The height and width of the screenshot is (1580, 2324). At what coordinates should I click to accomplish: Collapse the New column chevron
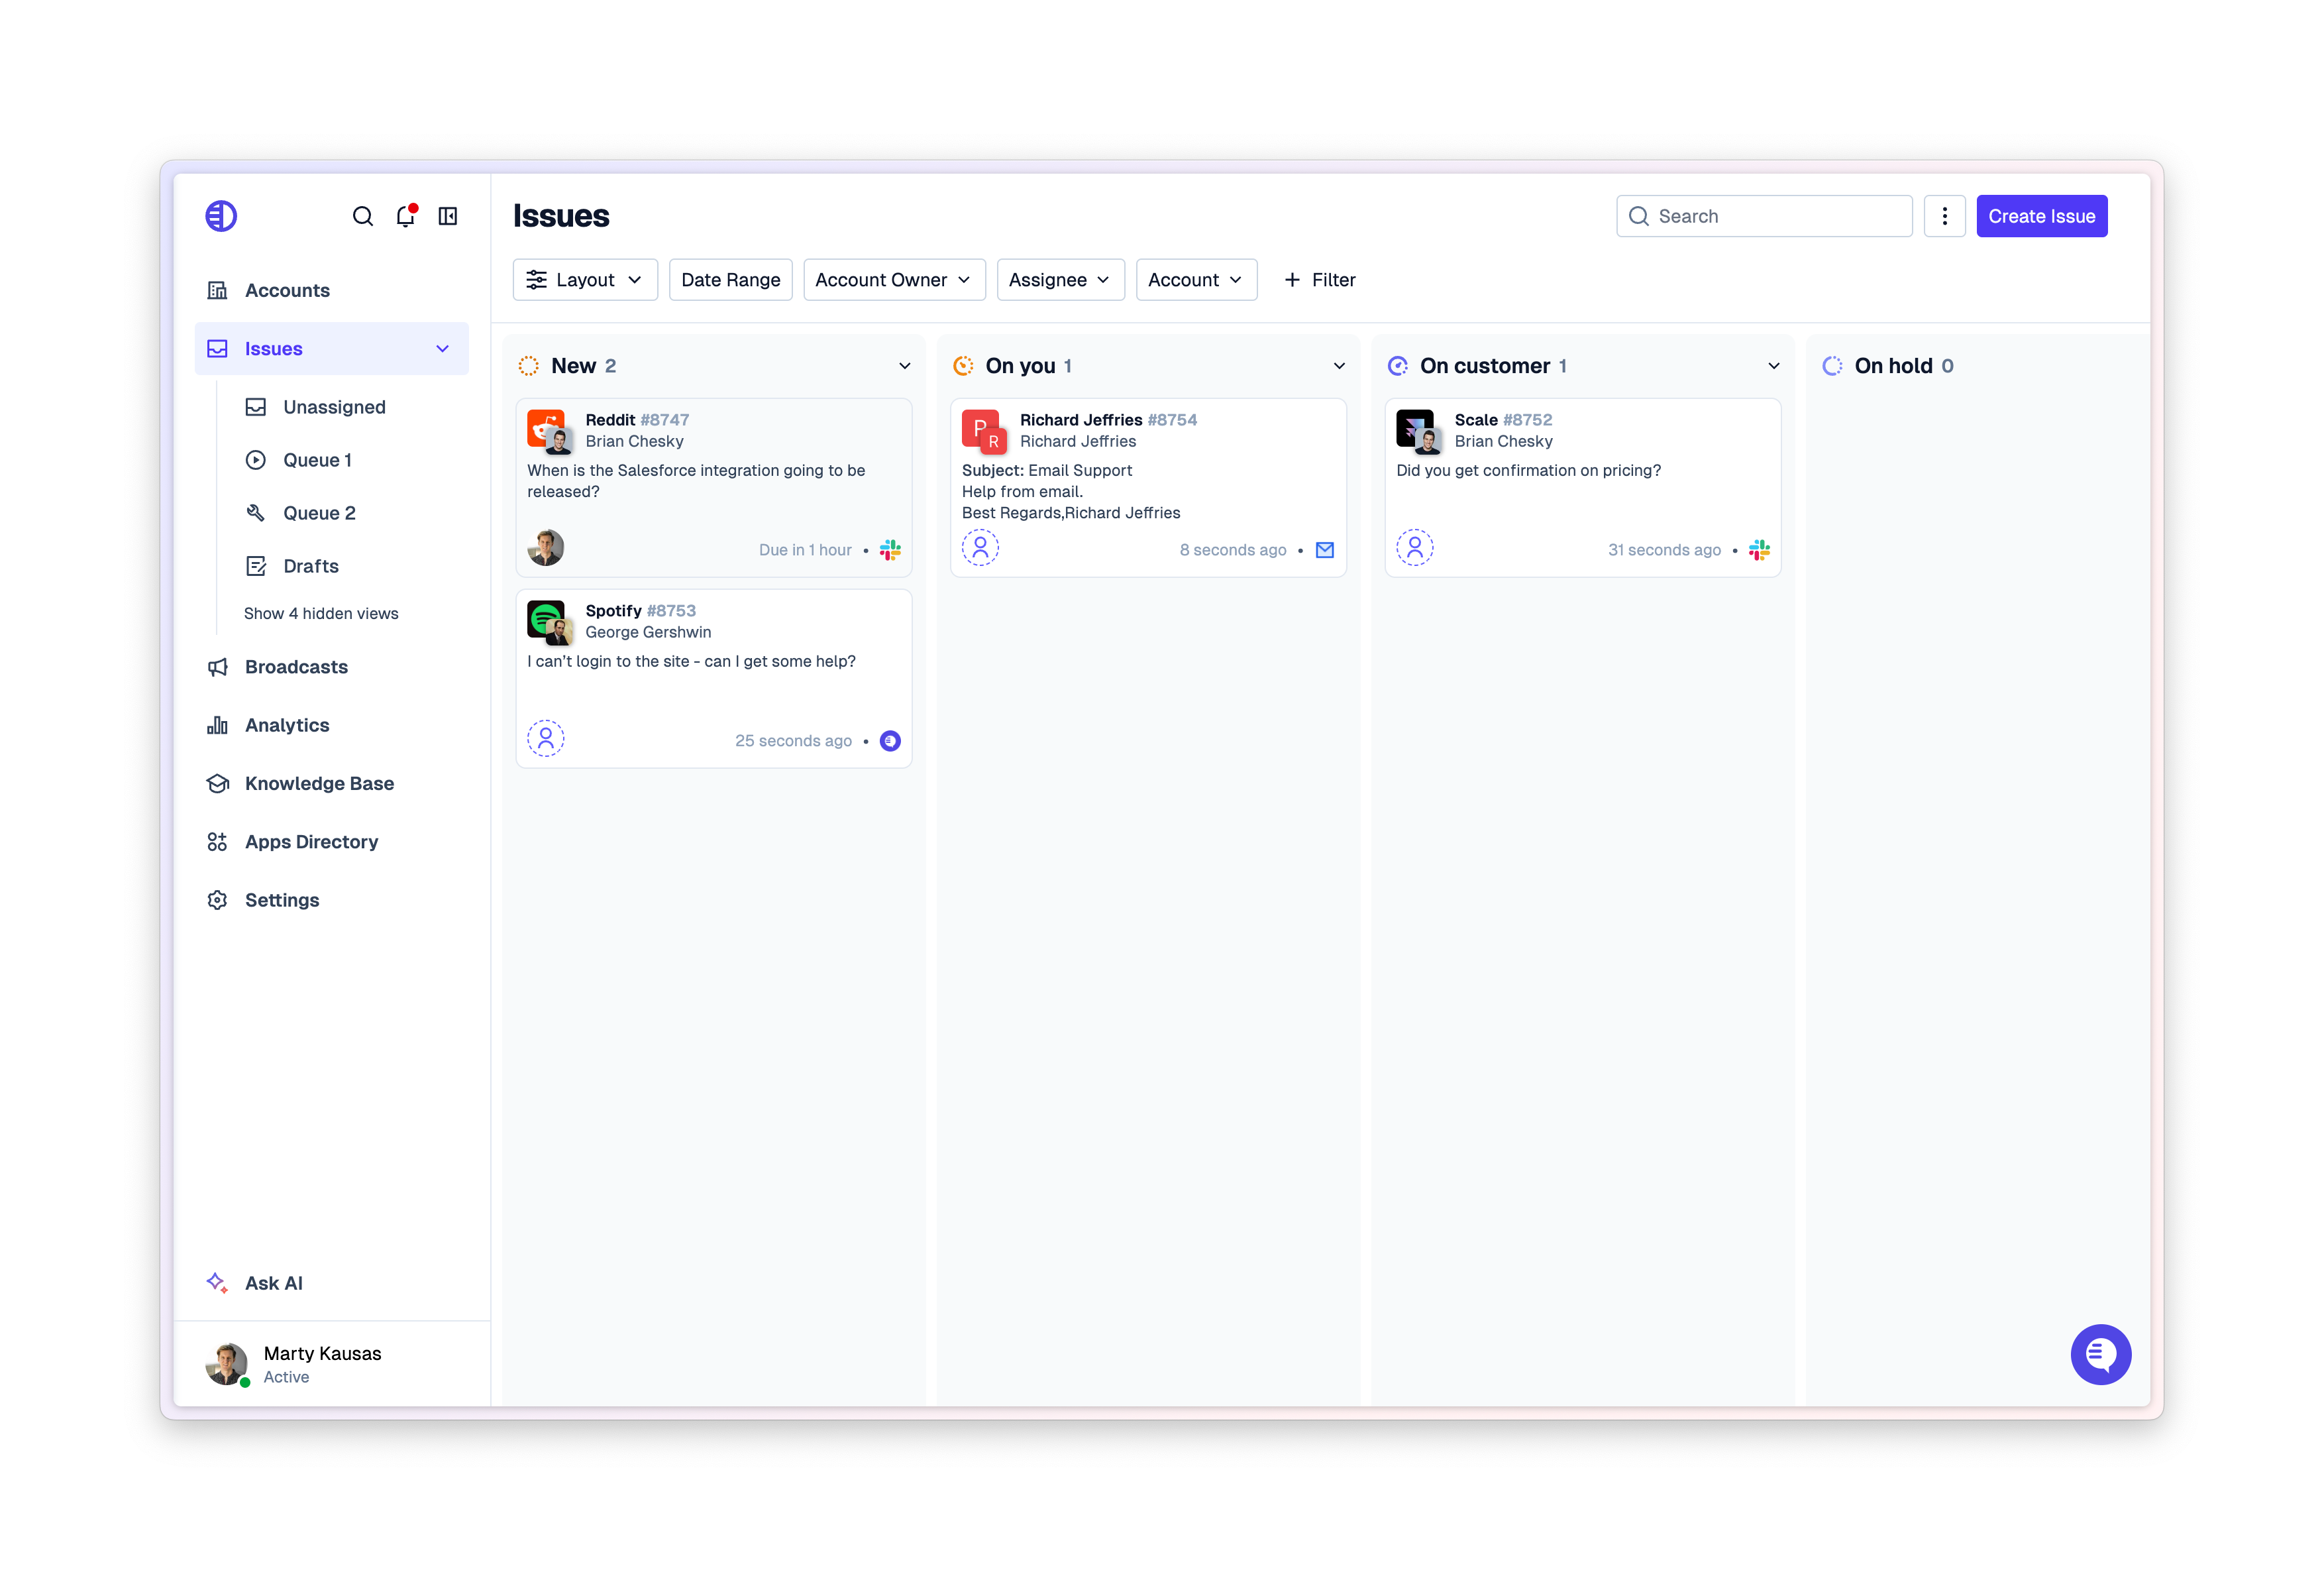click(904, 365)
